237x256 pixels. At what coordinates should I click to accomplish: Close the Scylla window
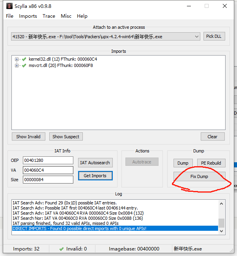225,6
